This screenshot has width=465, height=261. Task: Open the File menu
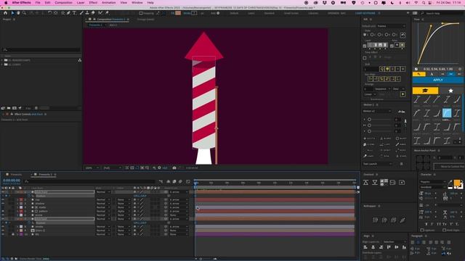coord(38,3)
